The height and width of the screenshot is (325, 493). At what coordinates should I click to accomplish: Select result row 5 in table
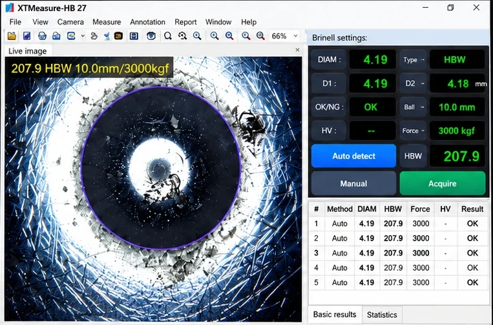click(399, 282)
